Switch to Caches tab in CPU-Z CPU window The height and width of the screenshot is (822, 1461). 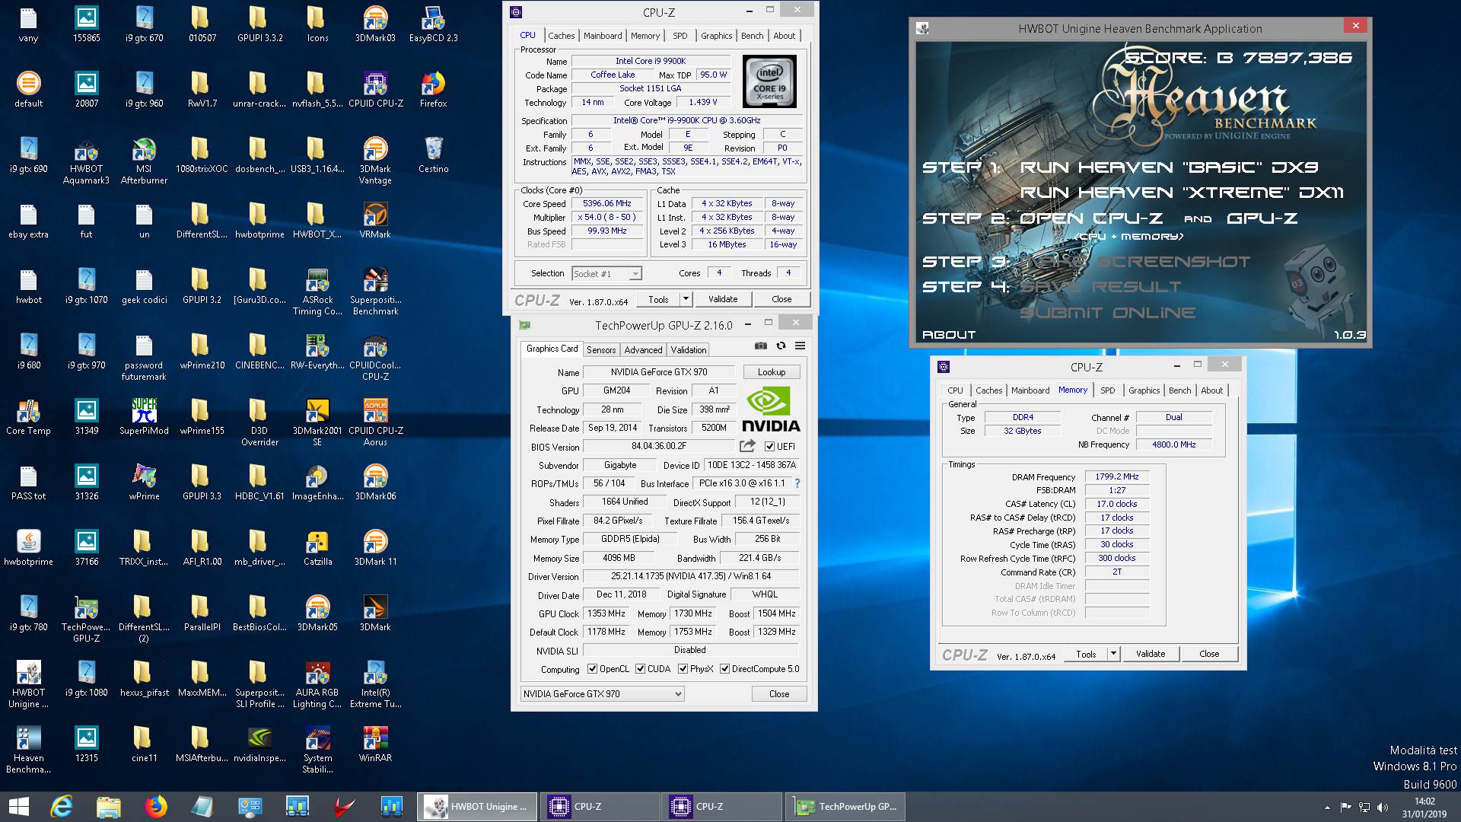(x=562, y=36)
